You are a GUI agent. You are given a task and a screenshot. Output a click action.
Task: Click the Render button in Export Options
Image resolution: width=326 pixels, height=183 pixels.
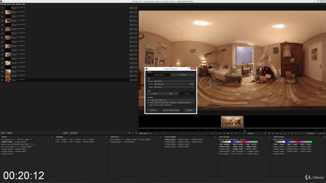[189, 110]
